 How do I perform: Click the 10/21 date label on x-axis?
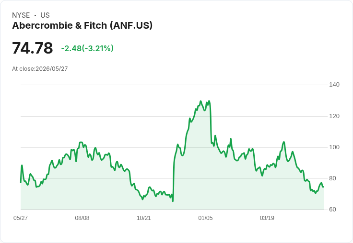pos(144,218)
